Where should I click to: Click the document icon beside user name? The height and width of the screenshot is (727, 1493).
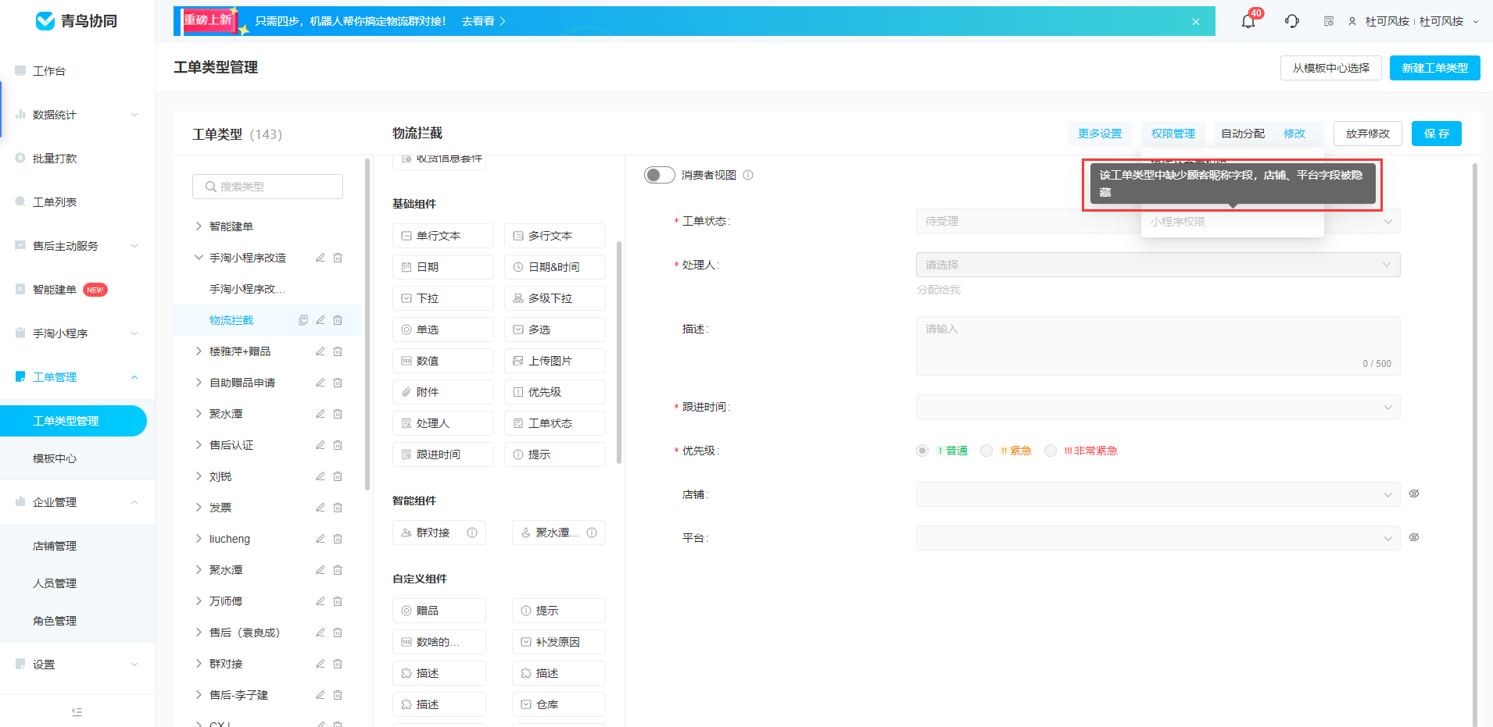(x=1329, y=21)
